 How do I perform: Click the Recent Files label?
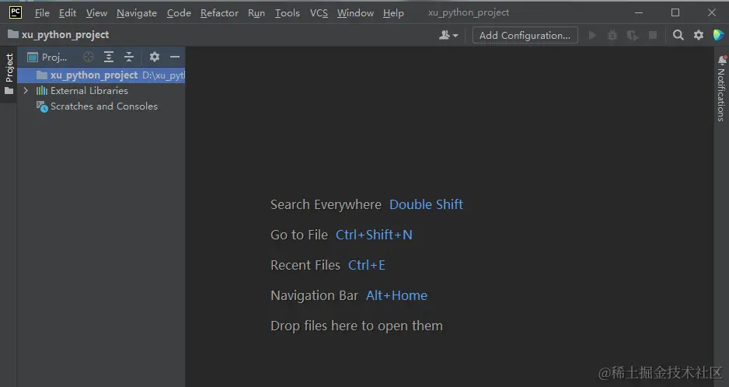tap(305, 265)
